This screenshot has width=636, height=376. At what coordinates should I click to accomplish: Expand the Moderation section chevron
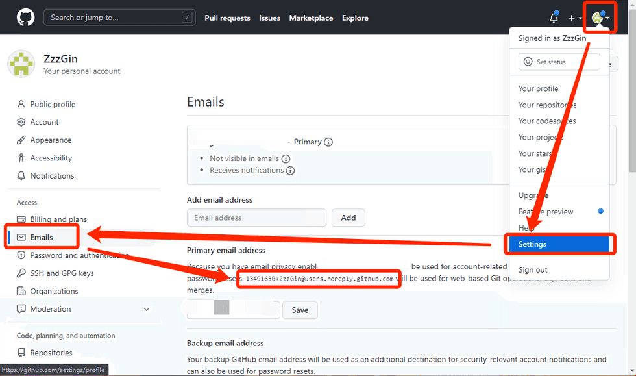tap(147, 309)
